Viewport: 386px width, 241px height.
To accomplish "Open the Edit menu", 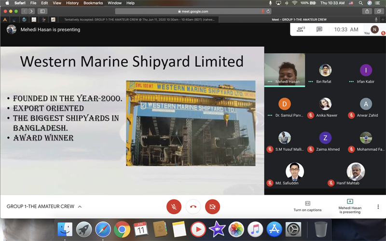I will pos(44,3).
